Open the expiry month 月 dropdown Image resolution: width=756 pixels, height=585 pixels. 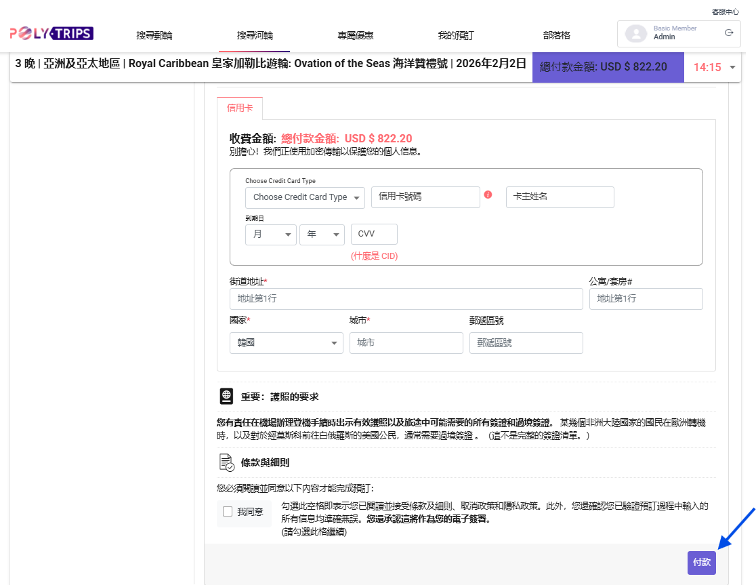(x=271, y=235)
